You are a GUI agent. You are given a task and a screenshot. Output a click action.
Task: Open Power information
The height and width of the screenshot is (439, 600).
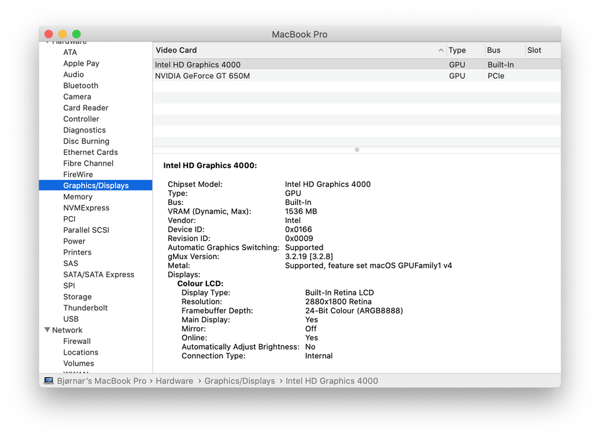pos(74,240)
